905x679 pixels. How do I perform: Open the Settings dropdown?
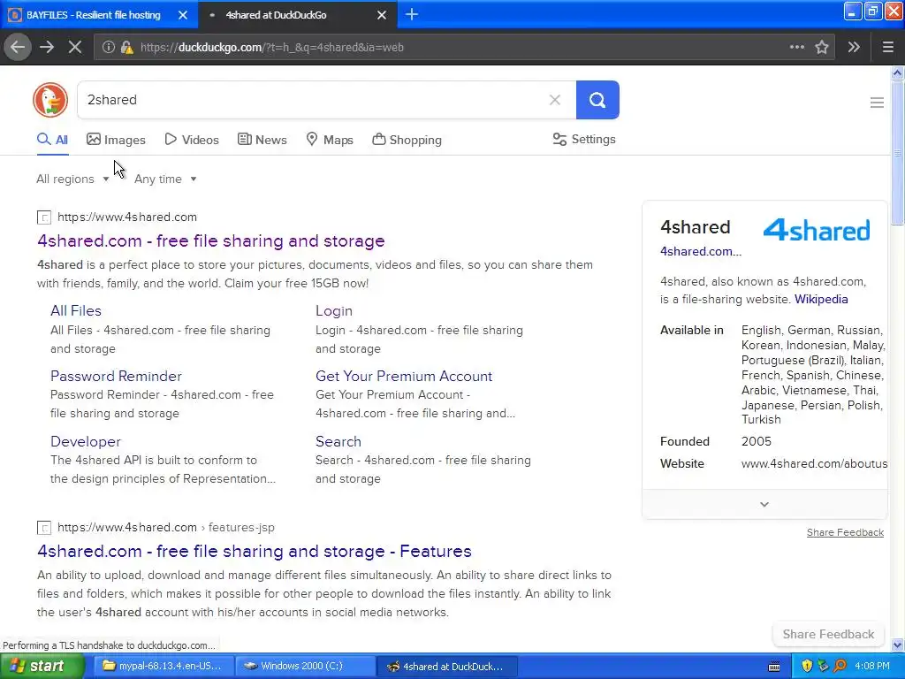(x=584, y=139)
